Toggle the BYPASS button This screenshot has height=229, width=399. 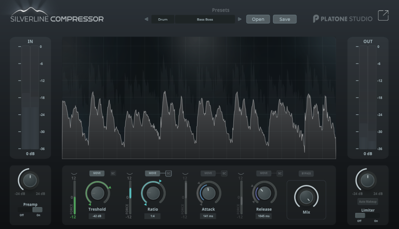[x=306, y=173]
